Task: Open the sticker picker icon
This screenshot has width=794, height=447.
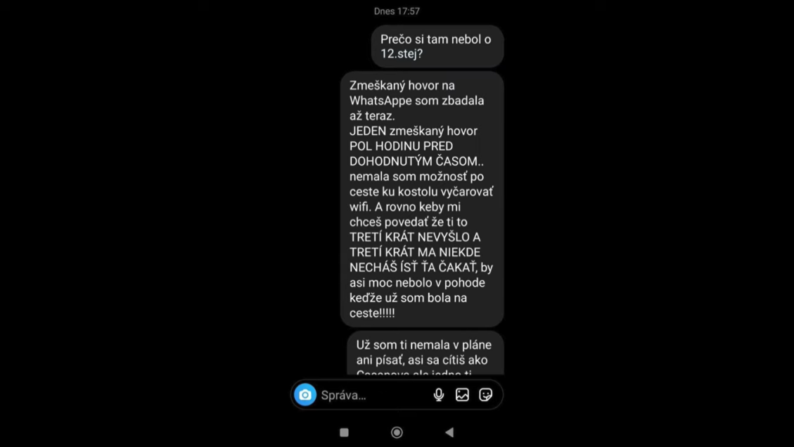Action: pyautogui.click(x=485, y=395)
